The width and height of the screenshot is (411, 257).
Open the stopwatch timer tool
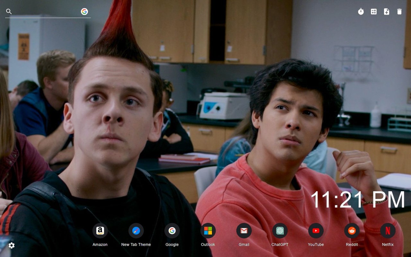pos(361,12)
